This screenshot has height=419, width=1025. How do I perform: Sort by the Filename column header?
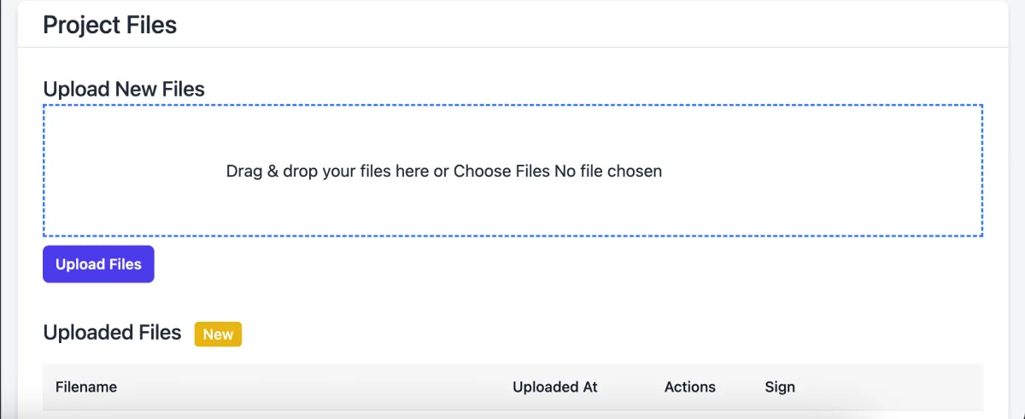[x=86, y=387]
